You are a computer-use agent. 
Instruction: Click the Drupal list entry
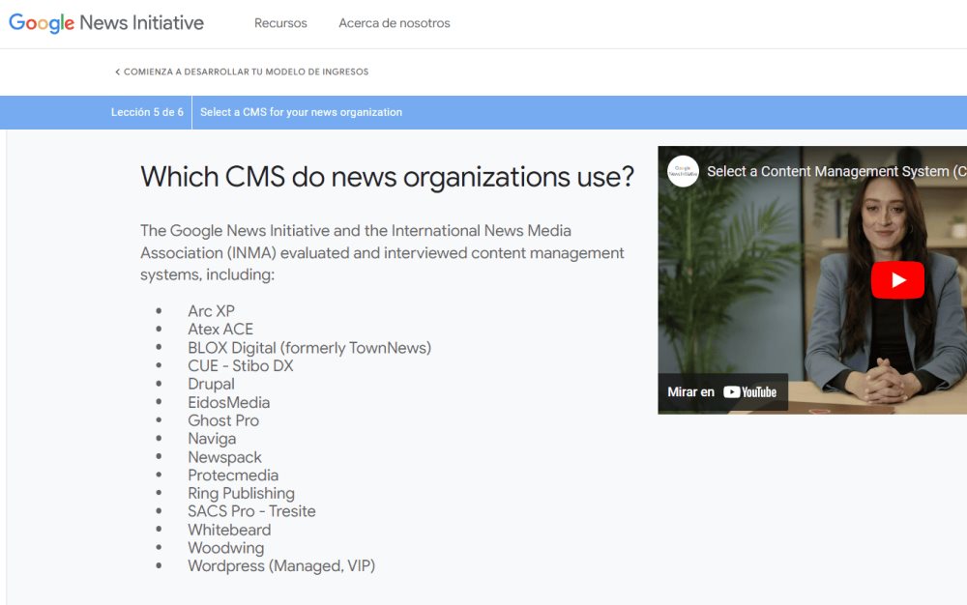[x=211, y=384]
